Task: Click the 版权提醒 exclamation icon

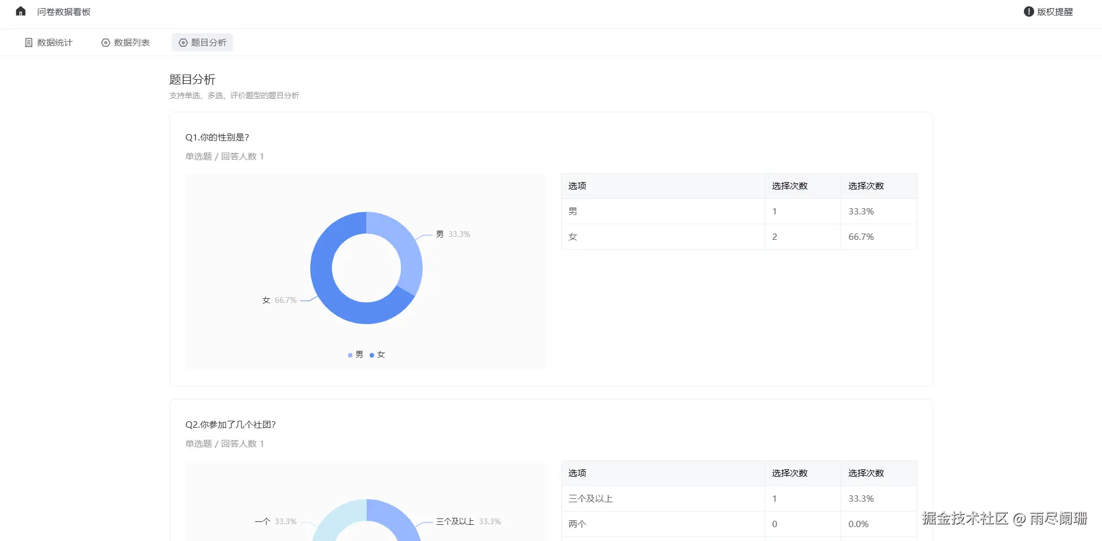Action: (1029, 12)
